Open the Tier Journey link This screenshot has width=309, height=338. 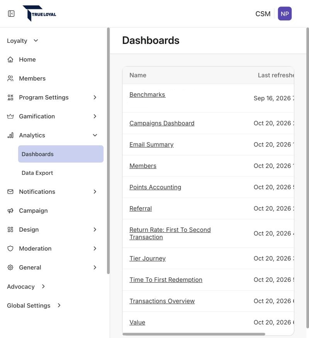tap(148, 258)
